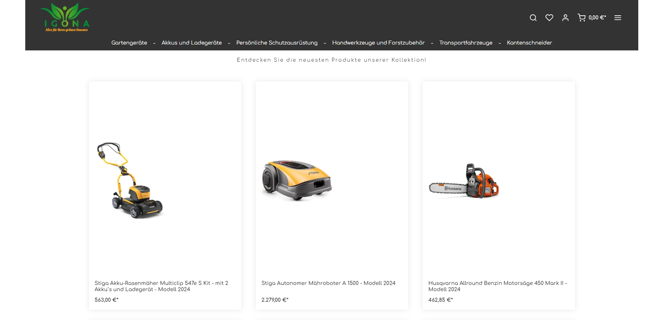
Task: Open the hamburger menu icon
Action: [617, 18]
